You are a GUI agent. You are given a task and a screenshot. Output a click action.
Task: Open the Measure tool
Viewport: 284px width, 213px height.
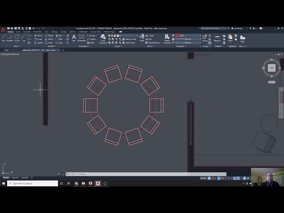tap(217, 38)
